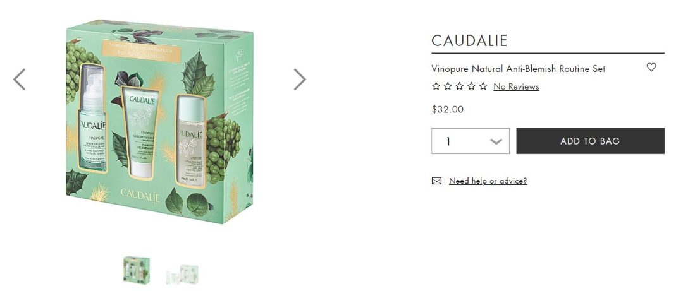Open the No Reviews link

pos(516,86)
